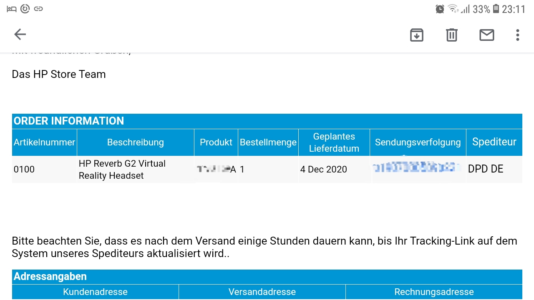Select the ORDER INFORMATION header

(267, 121)
